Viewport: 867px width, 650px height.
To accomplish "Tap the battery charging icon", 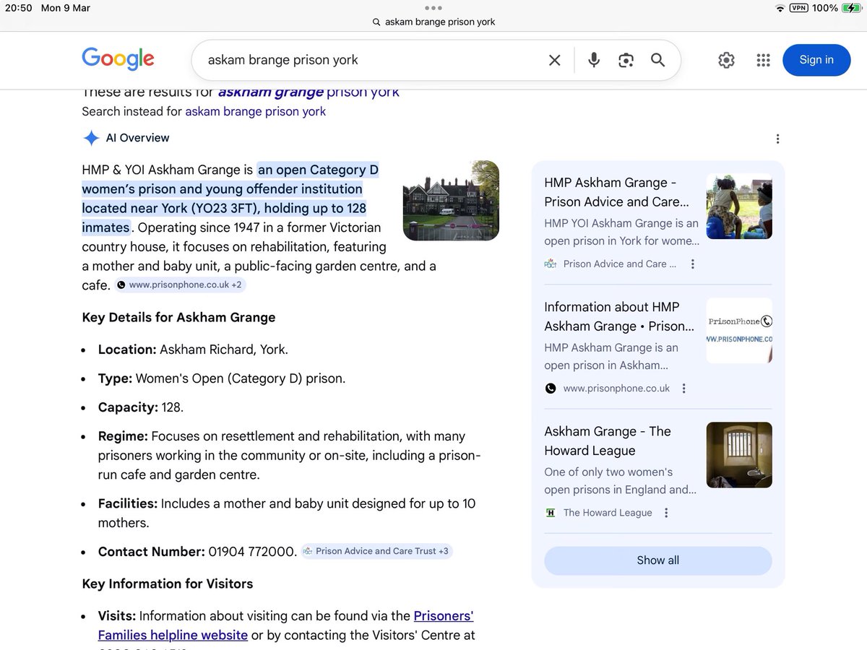I will [x=851, y=8].
